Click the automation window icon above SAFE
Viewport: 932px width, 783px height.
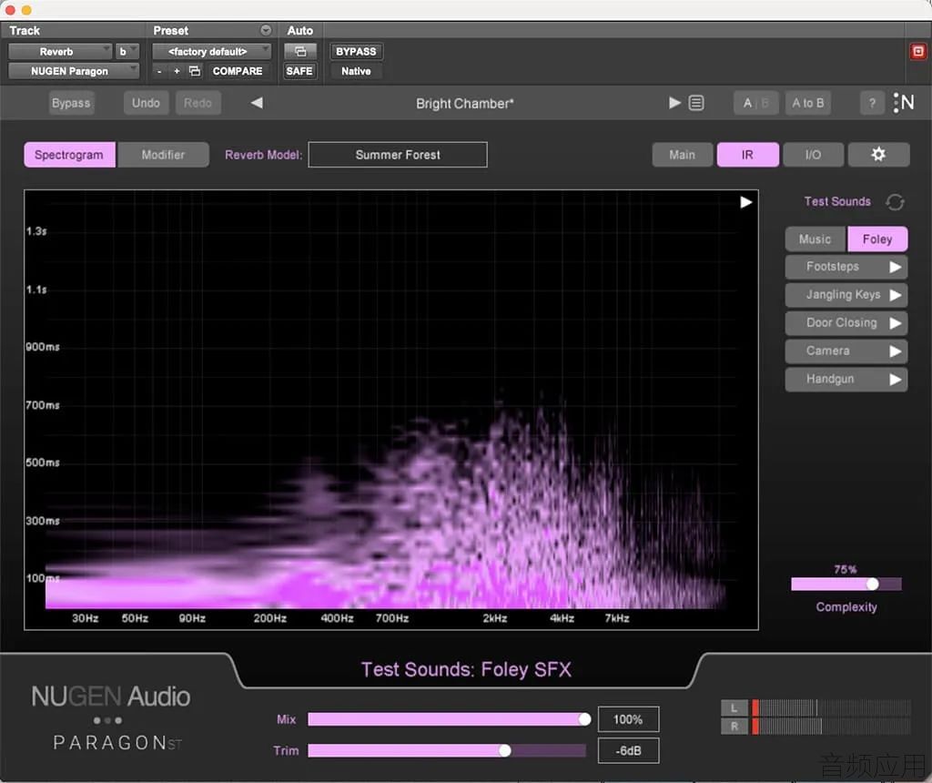(300, 52)
